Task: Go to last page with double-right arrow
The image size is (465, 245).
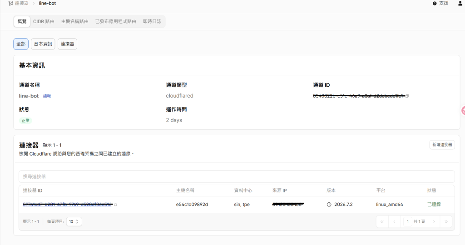Action: 446,221
